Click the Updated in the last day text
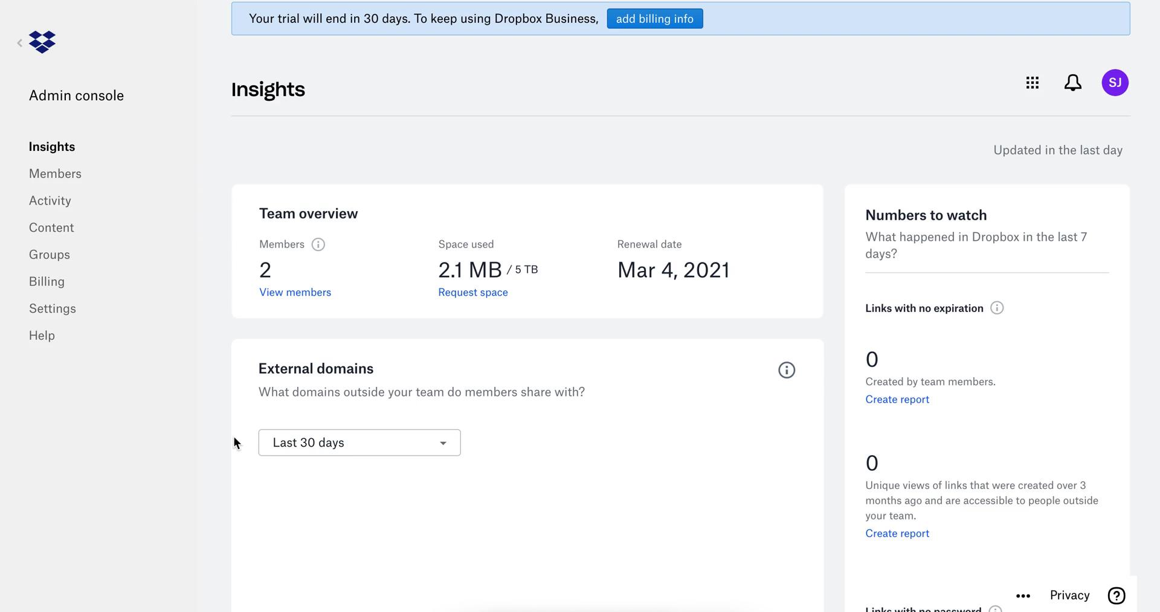The width and height of the screenshot is (1160, 612). [x=1058, y=150]
